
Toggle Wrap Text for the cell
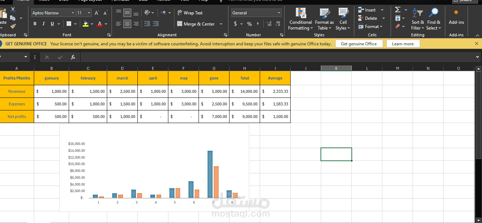click(x=190, y=13)
